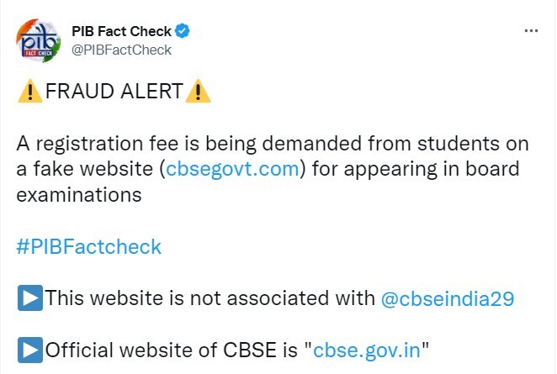Image resolution: width=557 pixels, height=374 pixels.
Task: Click "for appearing in board" text
Action: click(416, 169)
